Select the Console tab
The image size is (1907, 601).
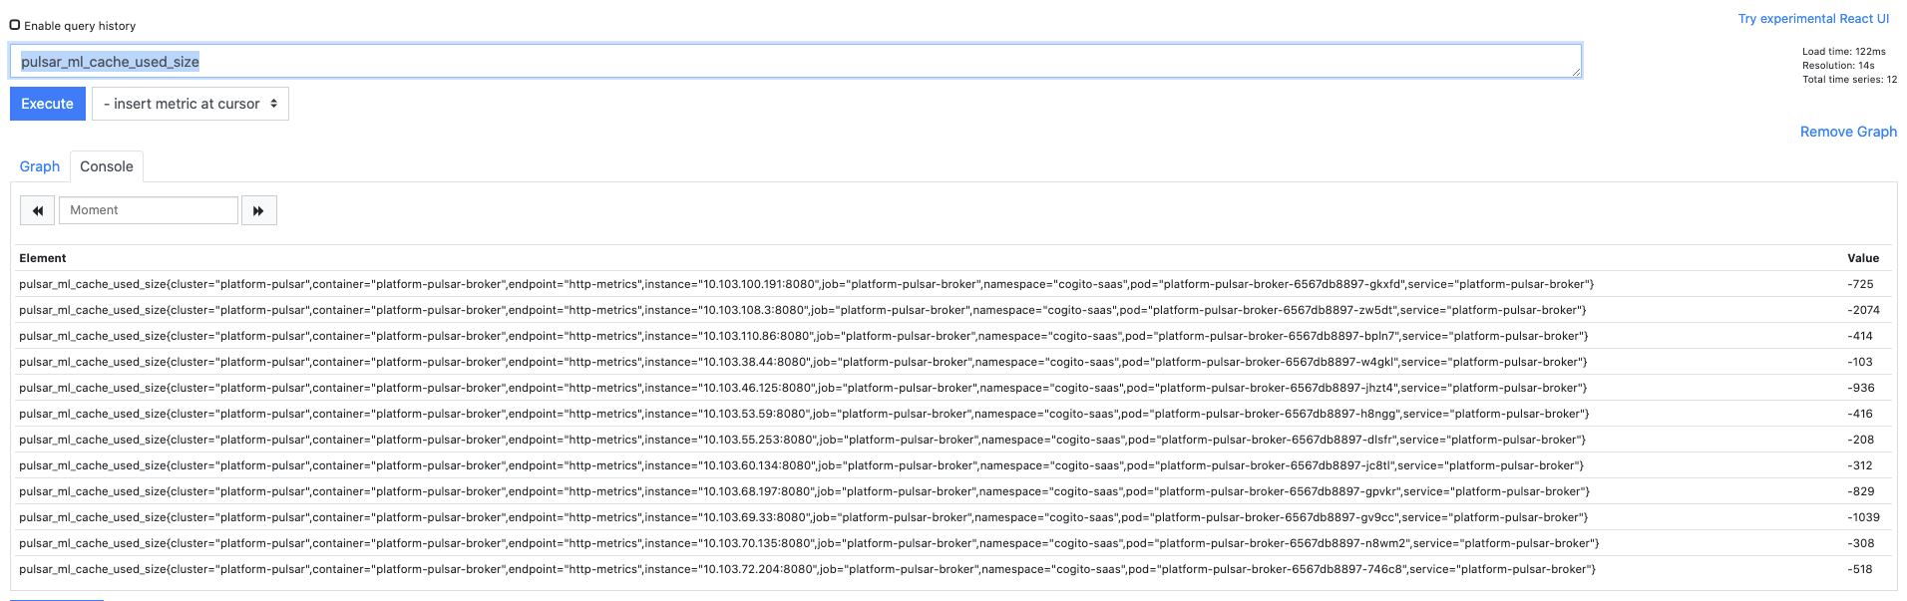coord(107,166)
